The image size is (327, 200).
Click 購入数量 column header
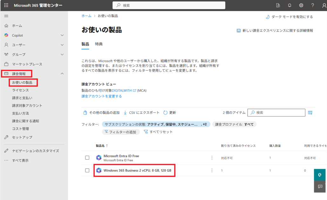coord(275,146)
